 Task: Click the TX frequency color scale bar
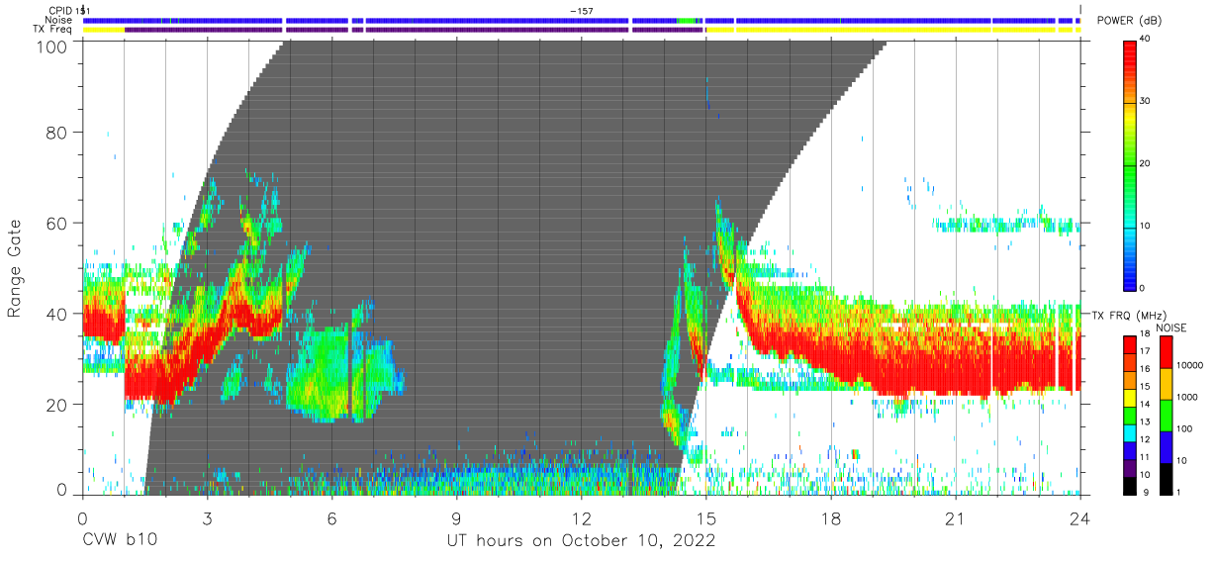click(x=1131, y=415)
